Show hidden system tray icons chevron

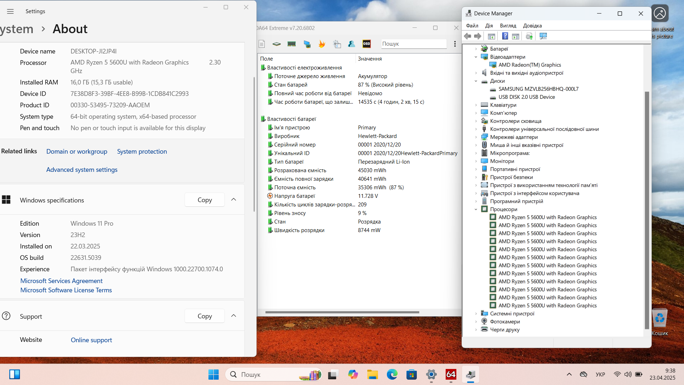(569, 374)
